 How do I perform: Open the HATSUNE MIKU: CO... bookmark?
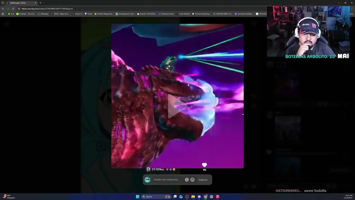click(223, 14)
